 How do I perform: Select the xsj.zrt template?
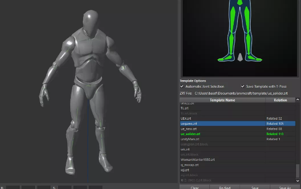[x=238, y=170]
